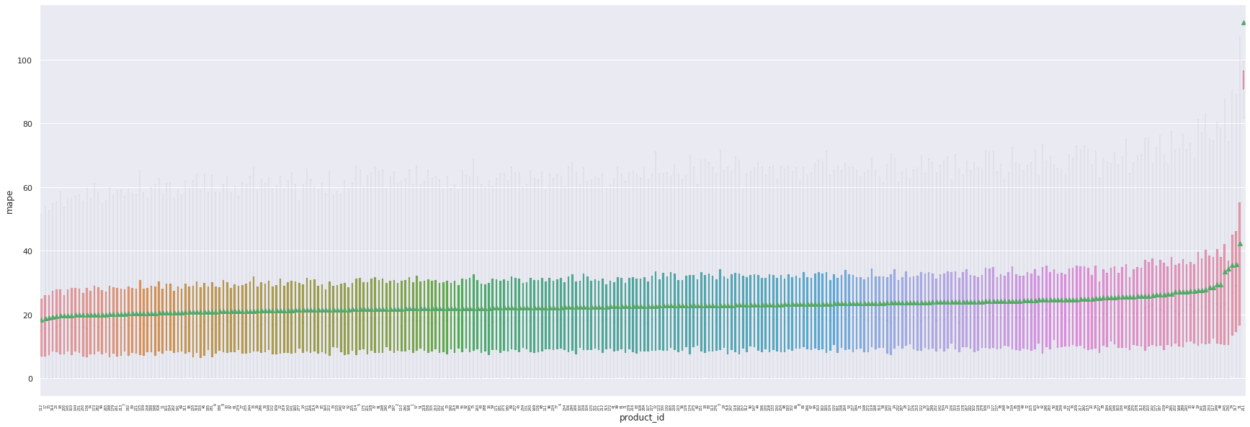Screen dimensions: 1250x427
Task: Click the topmost green triangle outlier marker
Action: 1244,22
